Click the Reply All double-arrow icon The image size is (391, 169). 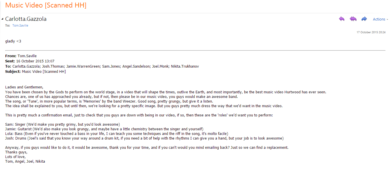(353, 19)
